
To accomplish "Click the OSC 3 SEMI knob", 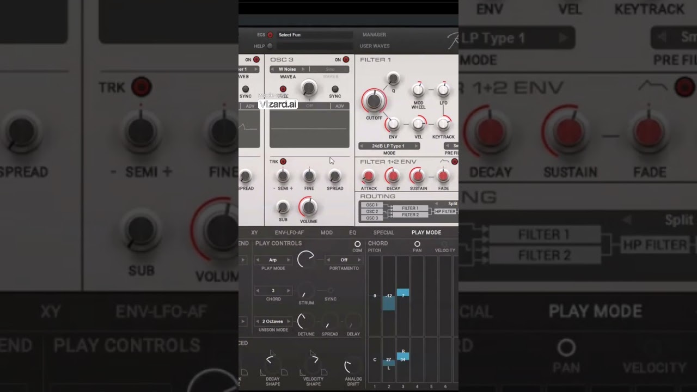I will point(283,176).
